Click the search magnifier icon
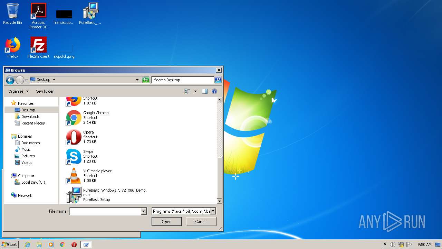The image size is (442, 249). click(218, 80)
